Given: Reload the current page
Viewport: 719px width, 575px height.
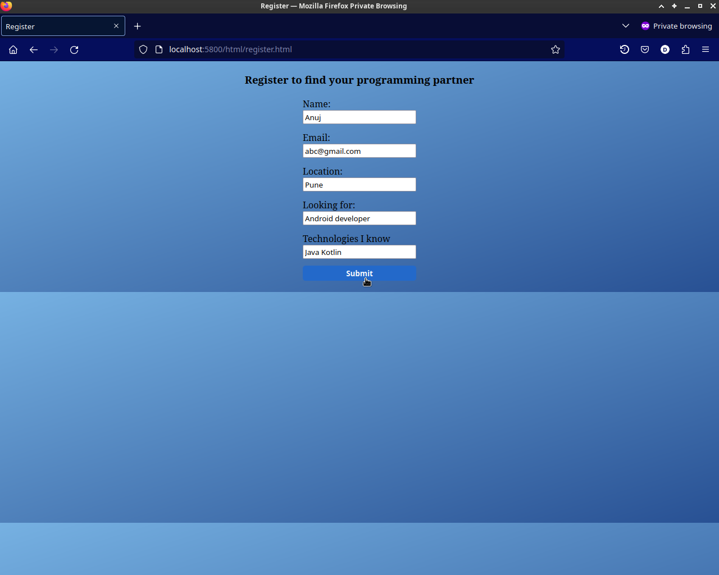Looking at the screenshot, I should [x=74, y=49].
